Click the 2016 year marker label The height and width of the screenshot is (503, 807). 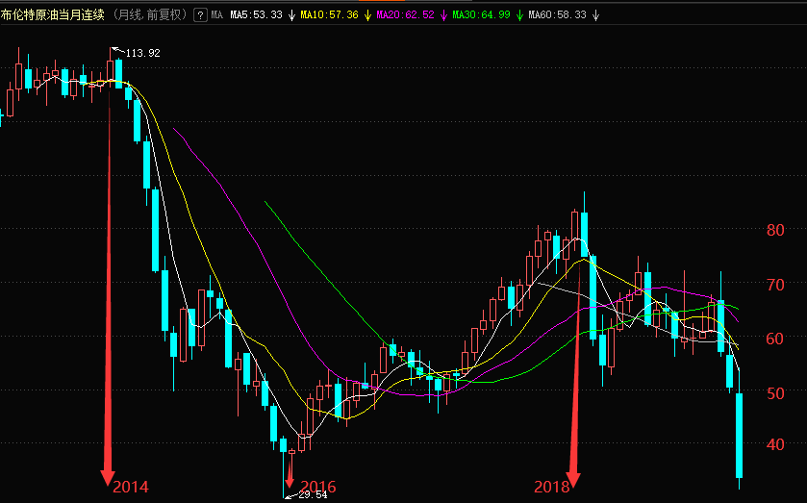click(x=318, y=487)
